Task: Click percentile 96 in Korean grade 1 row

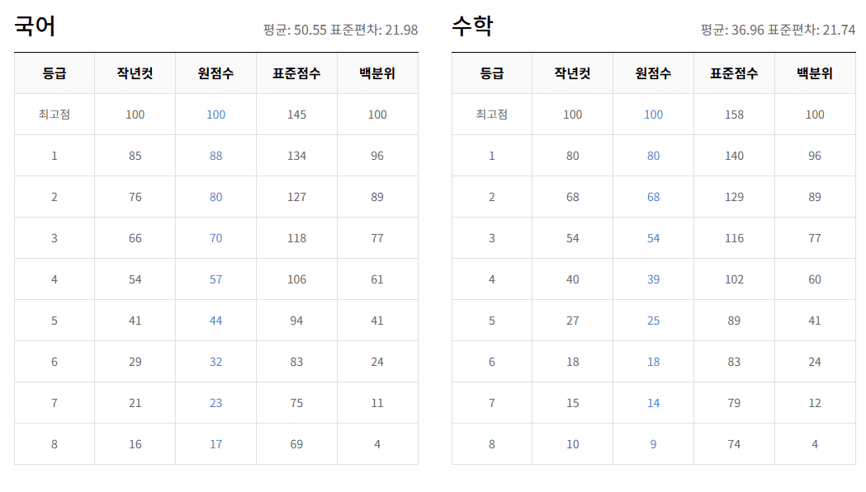Action: pyautogui.click(x=376, y=155)
